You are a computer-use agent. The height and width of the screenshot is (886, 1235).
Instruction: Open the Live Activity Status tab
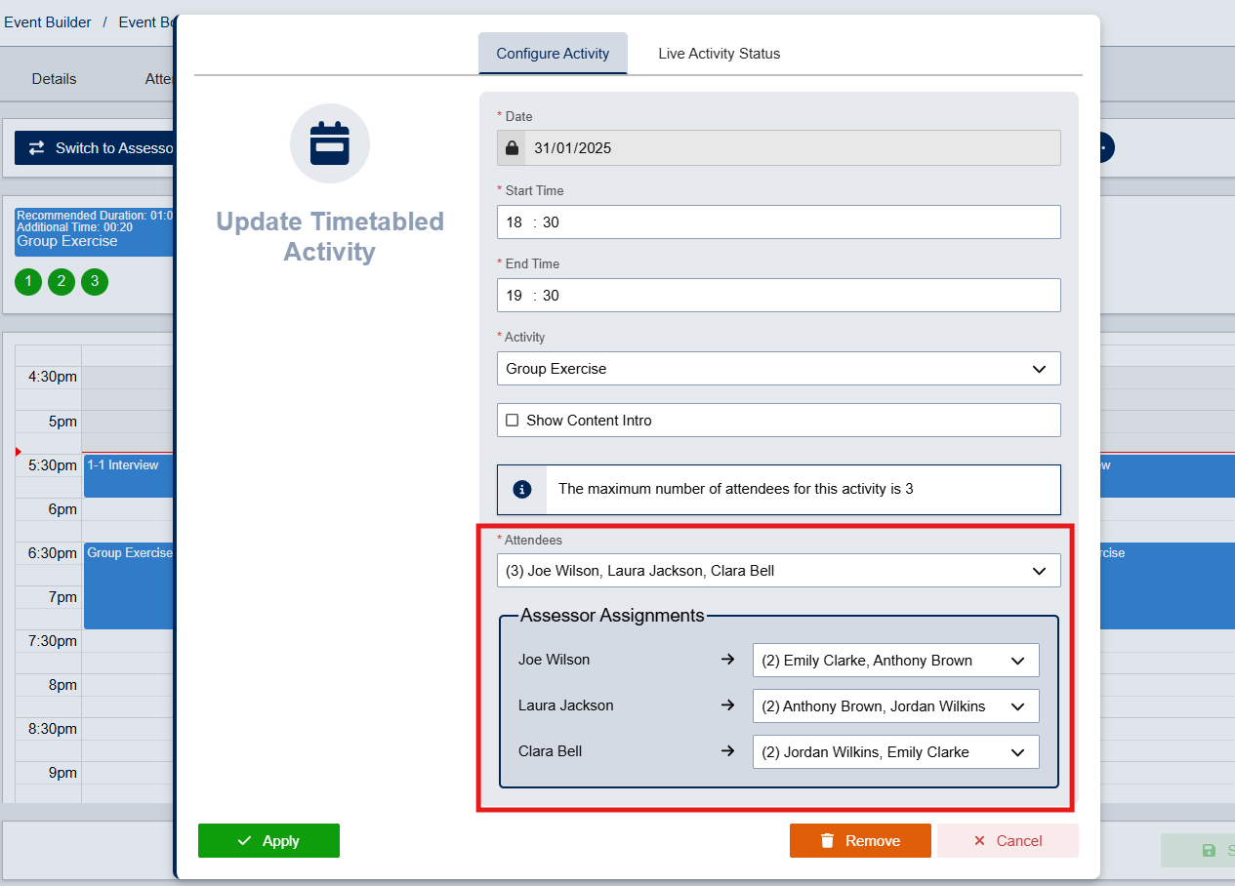pos(719,54)
